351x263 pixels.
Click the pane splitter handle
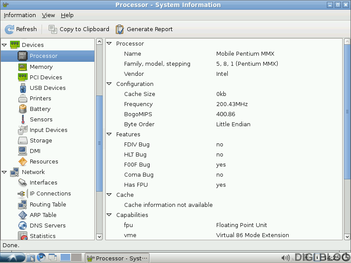coord(104,139)
